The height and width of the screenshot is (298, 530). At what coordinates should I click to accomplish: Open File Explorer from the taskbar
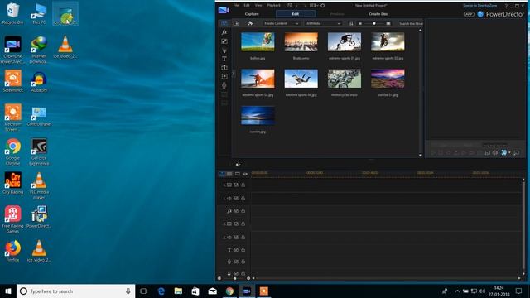coord(178,291)
